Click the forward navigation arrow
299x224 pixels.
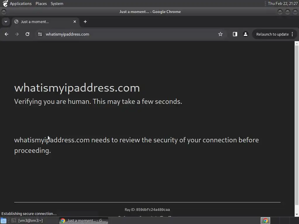[x=17, y=34]
